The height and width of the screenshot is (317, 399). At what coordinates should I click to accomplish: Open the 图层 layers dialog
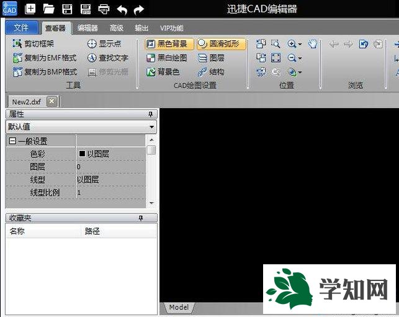coord(211,58)
